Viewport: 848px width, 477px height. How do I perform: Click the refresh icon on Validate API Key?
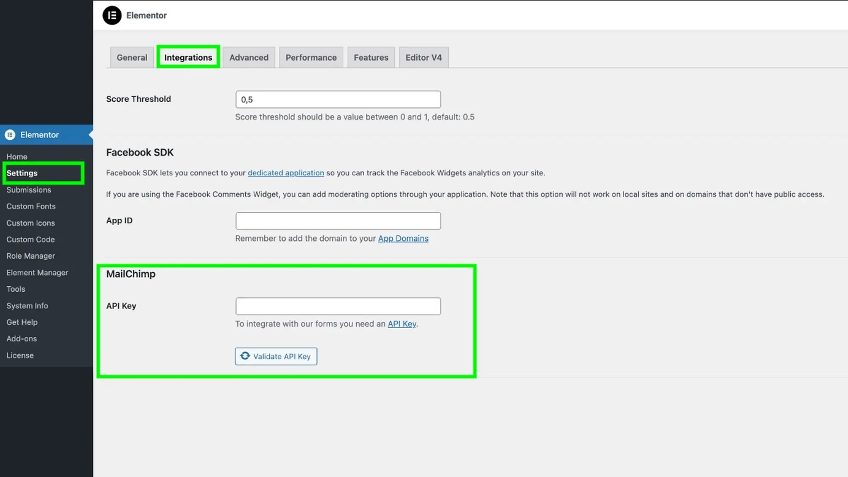tap(245, 356)
